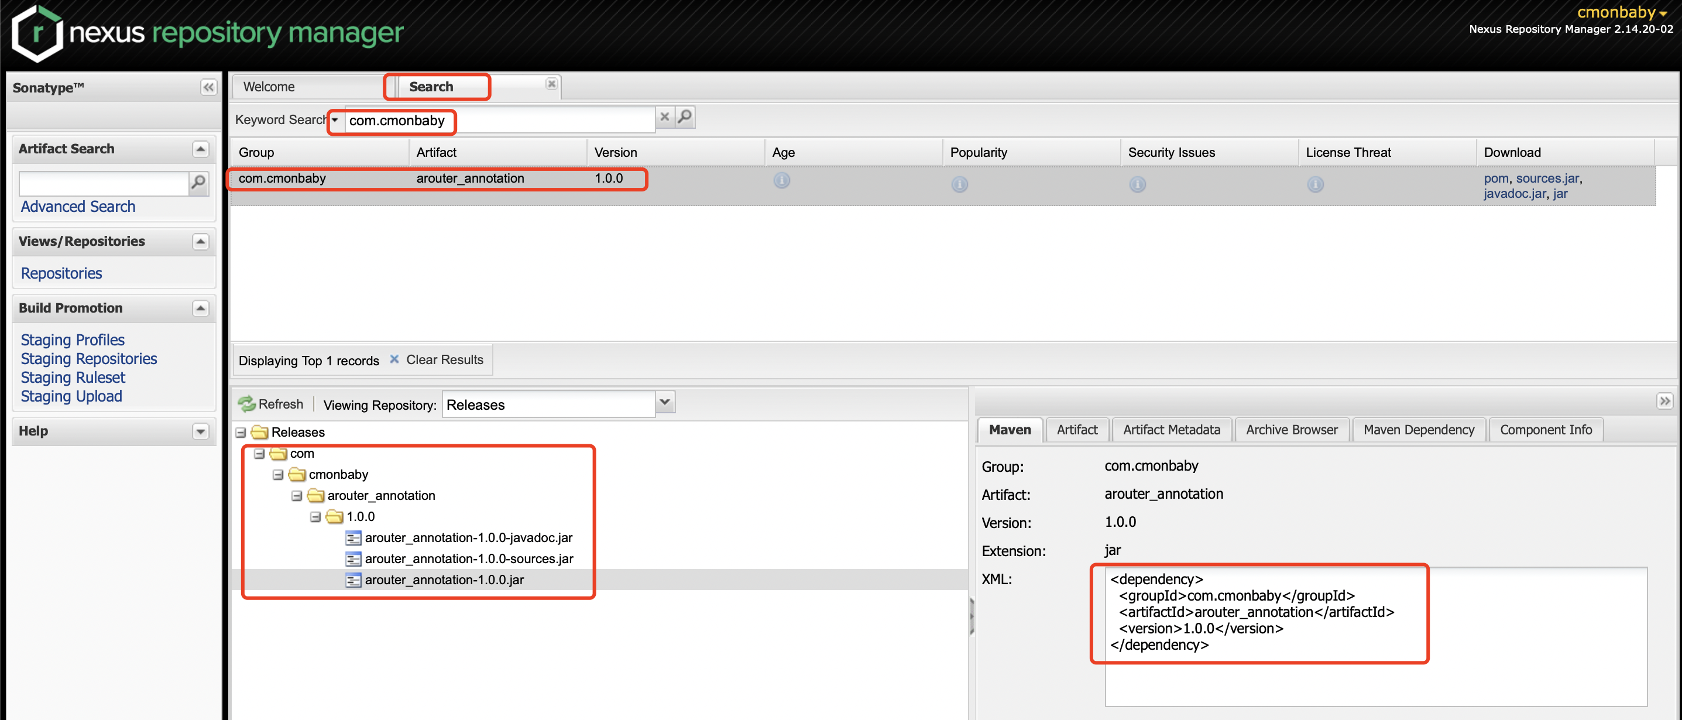Clear the keyword search field
The width and height of the screenshot is (1682, 720).
665,117
